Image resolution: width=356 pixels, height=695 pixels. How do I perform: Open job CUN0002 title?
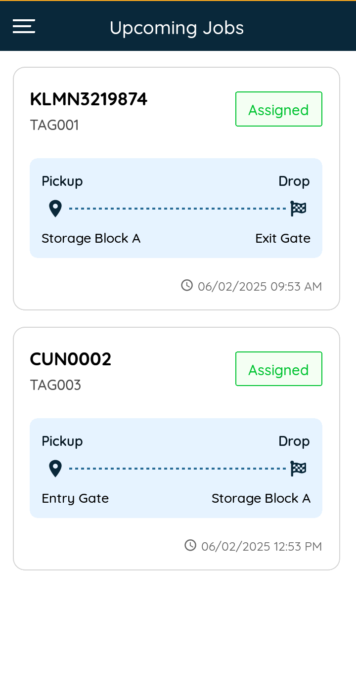pos(71,359)
